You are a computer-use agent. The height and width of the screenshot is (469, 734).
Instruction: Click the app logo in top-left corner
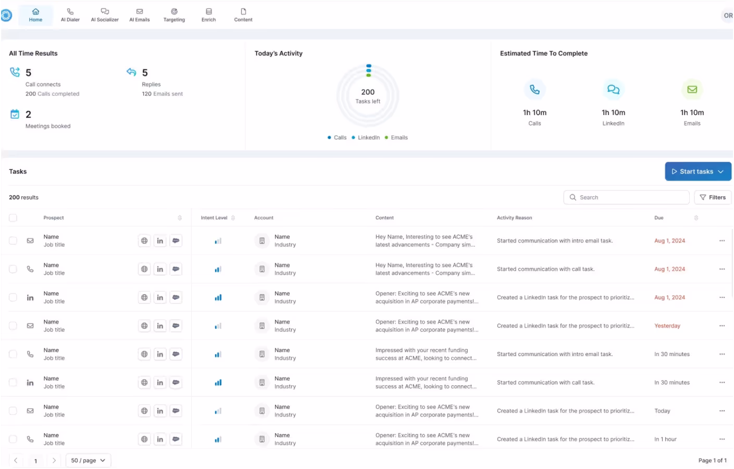click(6, 16)
